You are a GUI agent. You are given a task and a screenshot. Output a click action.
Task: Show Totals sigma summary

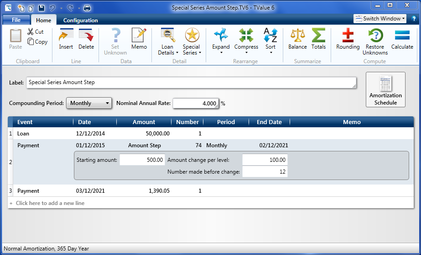[x=318, y=39]
